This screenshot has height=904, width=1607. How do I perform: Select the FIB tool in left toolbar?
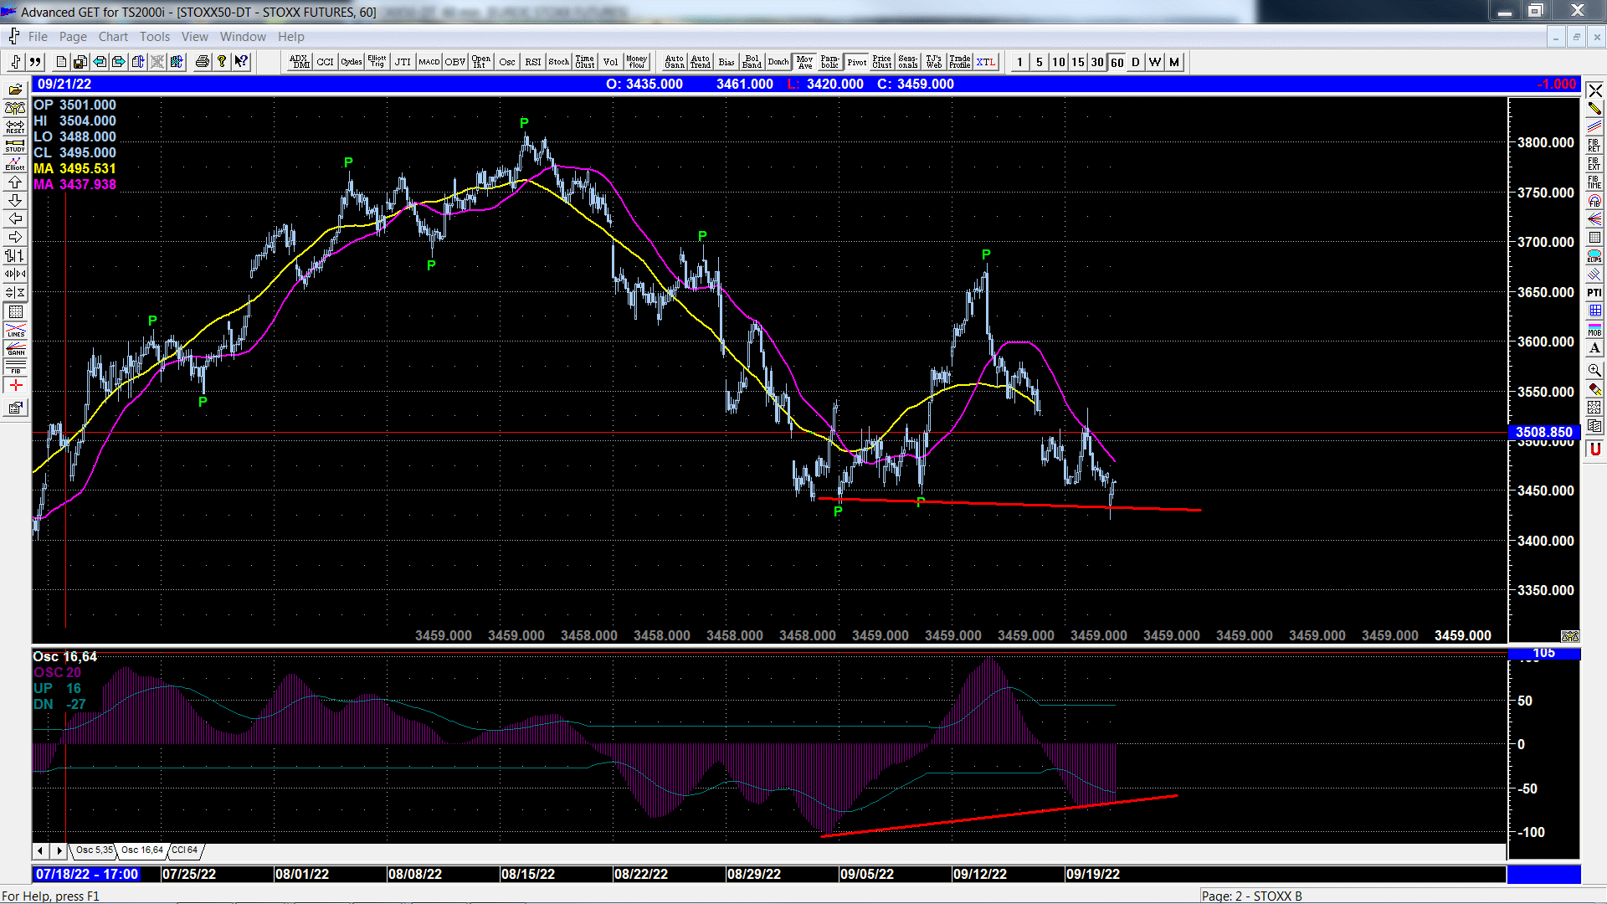click(15, 367)
